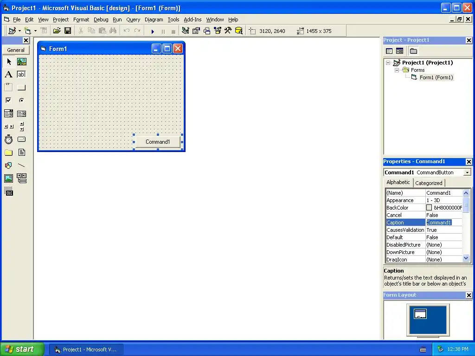Click the BackColor color swatch value
Screen dimensions: 475x356
tap(429, 208)
